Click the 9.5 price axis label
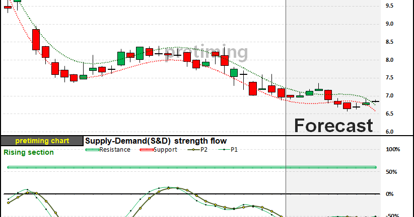This screenshot has width=414, height=217. click(389, 6)
